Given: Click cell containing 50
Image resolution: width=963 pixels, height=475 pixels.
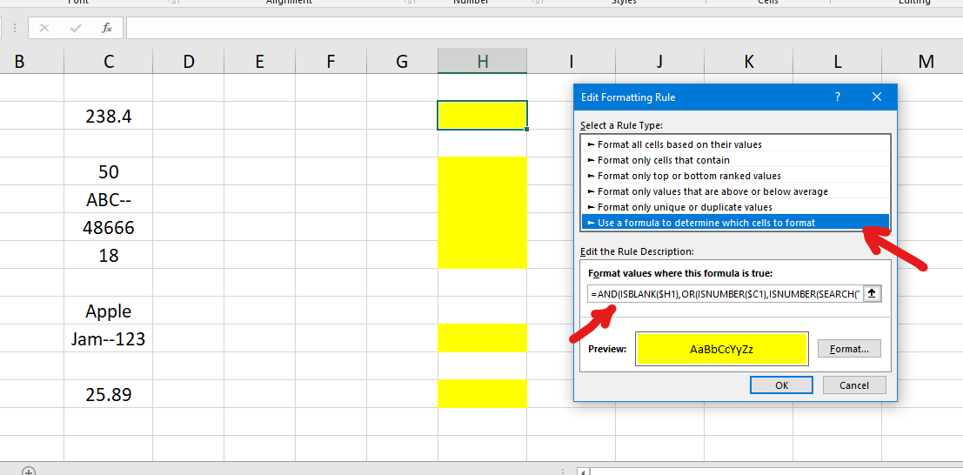Looking at the screenshot, I should pyautogui.click(x=108, y=171).
